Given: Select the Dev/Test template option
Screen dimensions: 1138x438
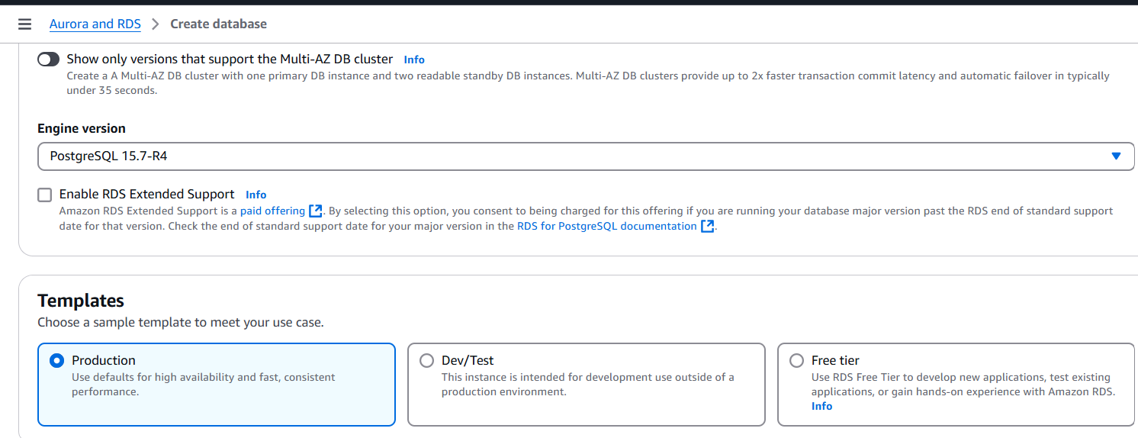Looking at the screenshot, I should 426,361.
